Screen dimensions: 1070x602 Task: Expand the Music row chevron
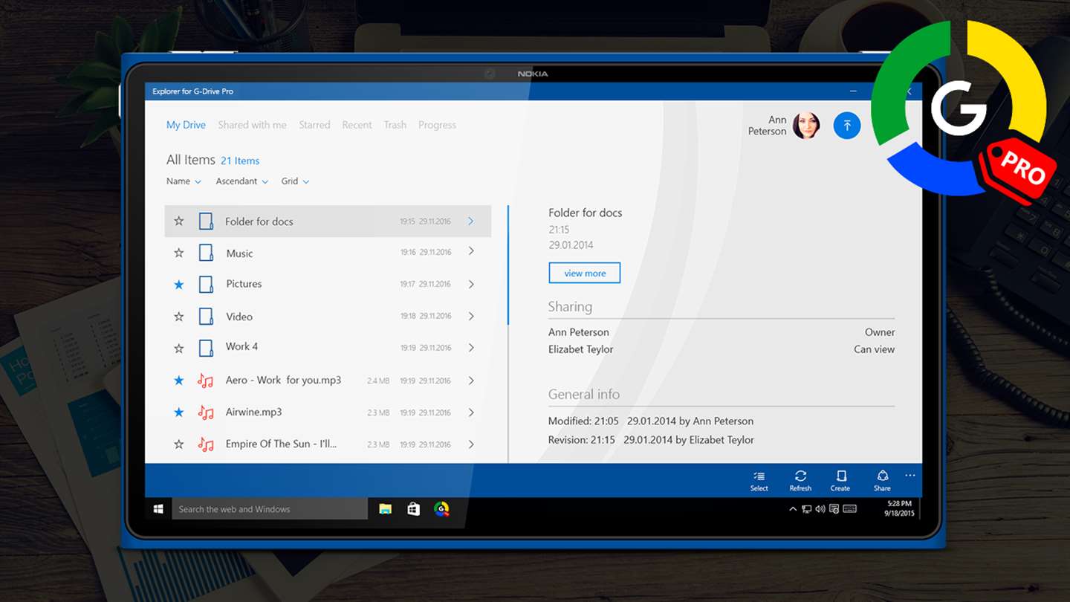tap(471, 251)
